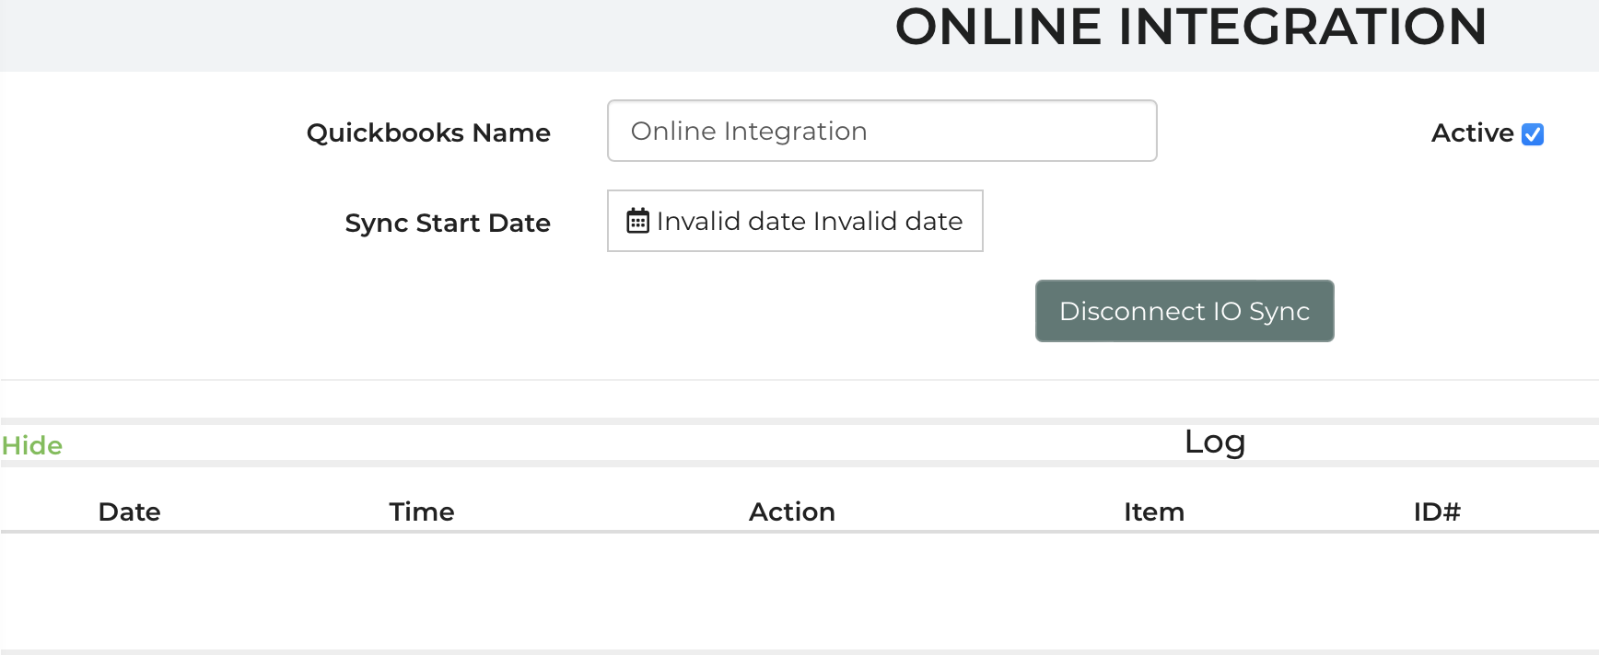The height and width of the screenshot is (655, 1599).
Task: Click the calendar icon in Sync Start Date
Action: coord(637,221)
